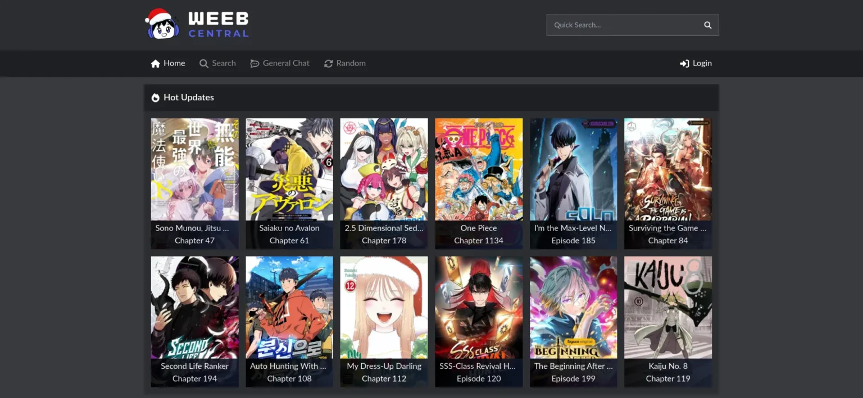The height and width of the screenshot is (398, 863).
Task: Open the Home nav link
Action: pos(168,63)
